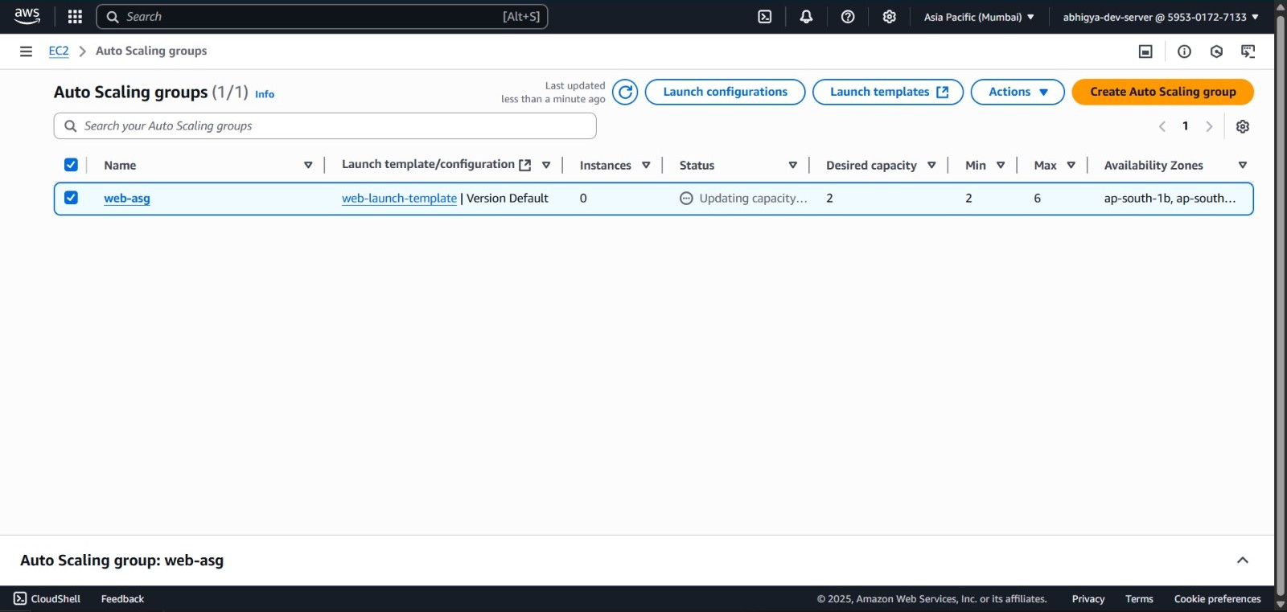Screen dimensions: 1287x612
Task: Click the ap-south-1b availability zones cell
Action: 1170,199
